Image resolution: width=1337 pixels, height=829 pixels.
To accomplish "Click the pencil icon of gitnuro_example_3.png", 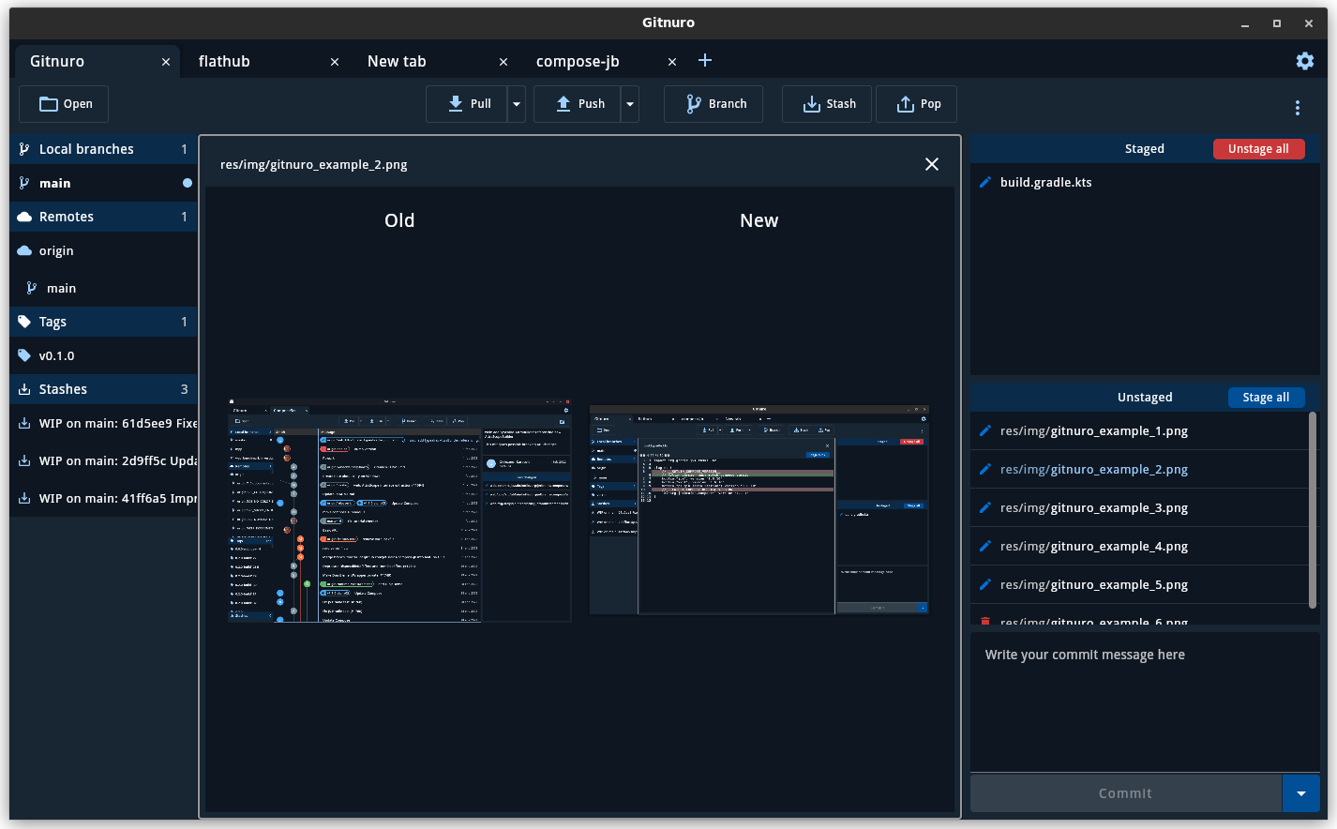I will point(985,508).
